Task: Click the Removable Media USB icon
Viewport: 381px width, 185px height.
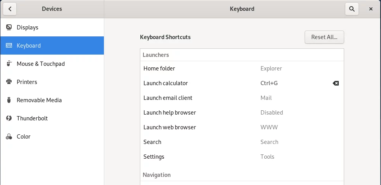Action: tap(9, 100)
